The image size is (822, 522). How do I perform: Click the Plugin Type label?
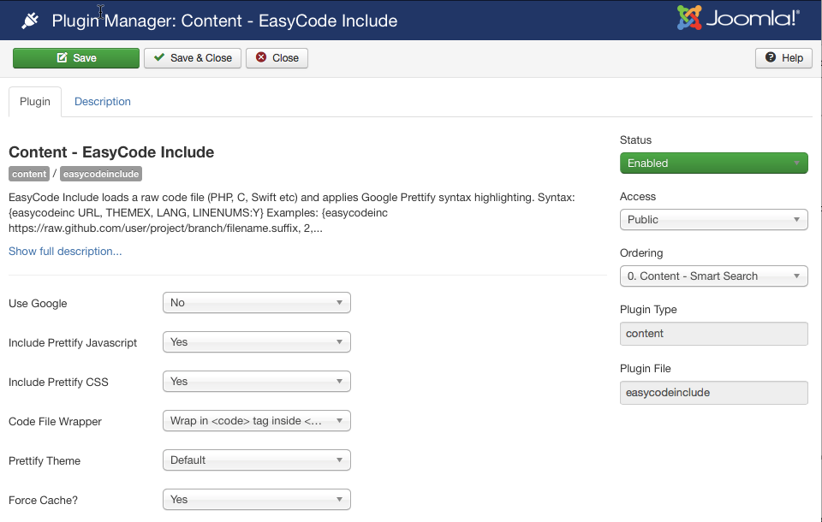point(648,310)
